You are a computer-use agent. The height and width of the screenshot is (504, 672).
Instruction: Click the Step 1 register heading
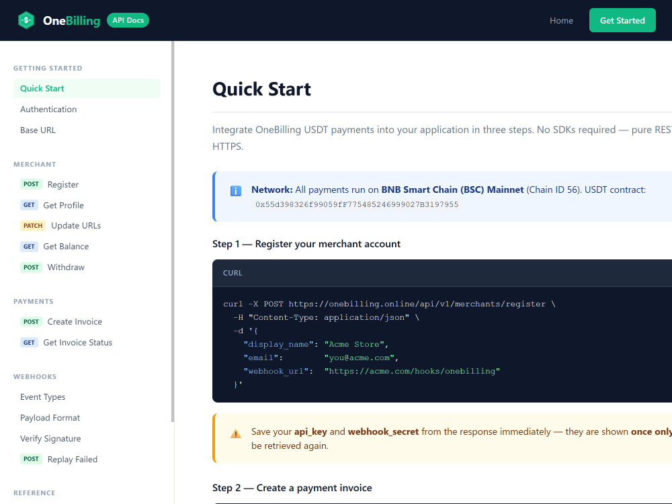[306, 244]
